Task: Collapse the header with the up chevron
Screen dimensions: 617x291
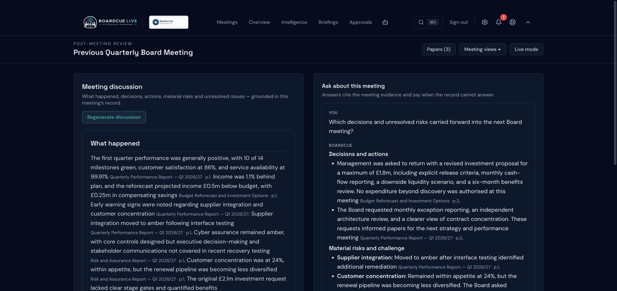Action: (528, 22)
